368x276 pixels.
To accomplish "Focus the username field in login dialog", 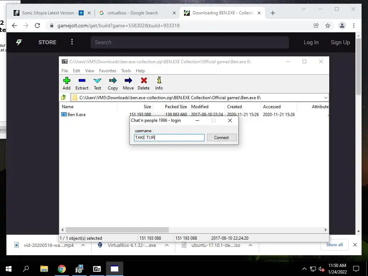I will pyautogui.click(x=169, y=138).
